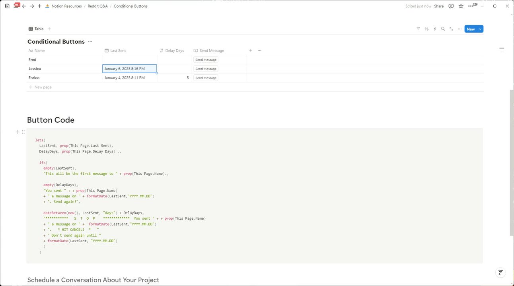Open Conditional Buttons title options menu

(x=90, y=42)
